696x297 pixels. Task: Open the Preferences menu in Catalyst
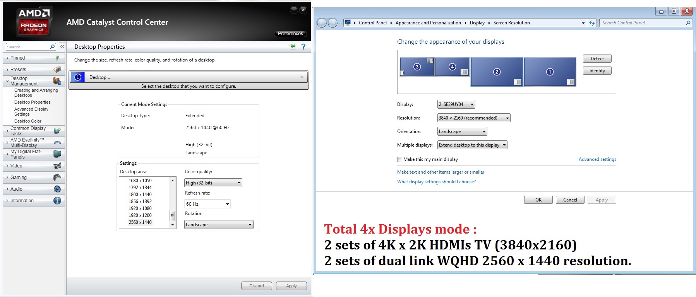(x=291, y=34)
